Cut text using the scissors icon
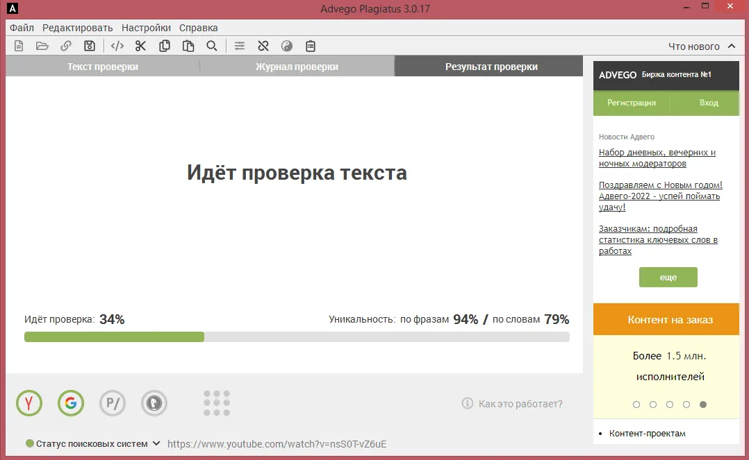749x460 pixels. 140,45
